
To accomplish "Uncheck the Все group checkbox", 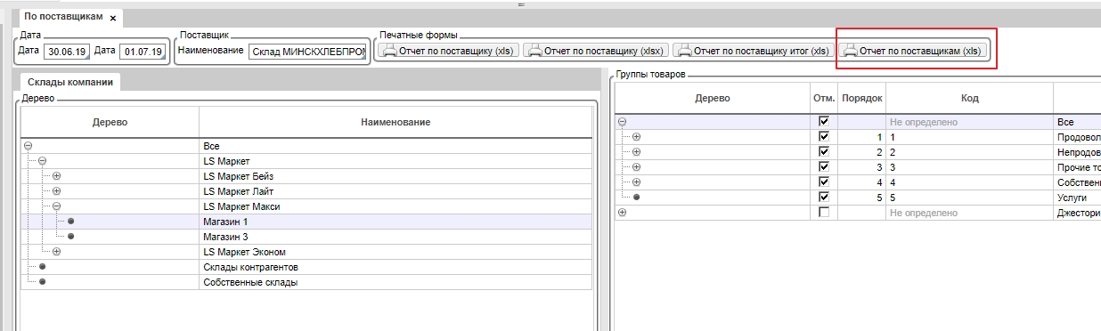I will pos(824,122).
